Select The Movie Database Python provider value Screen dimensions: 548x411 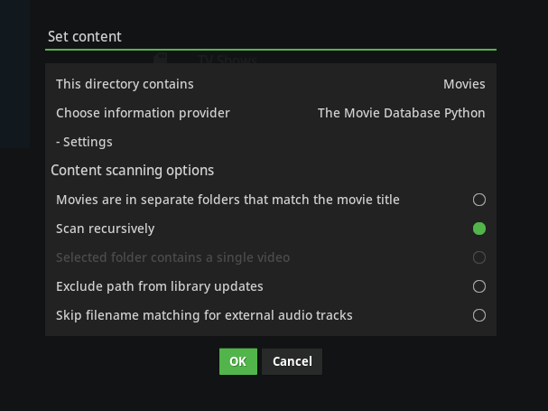tap(401, 113)
